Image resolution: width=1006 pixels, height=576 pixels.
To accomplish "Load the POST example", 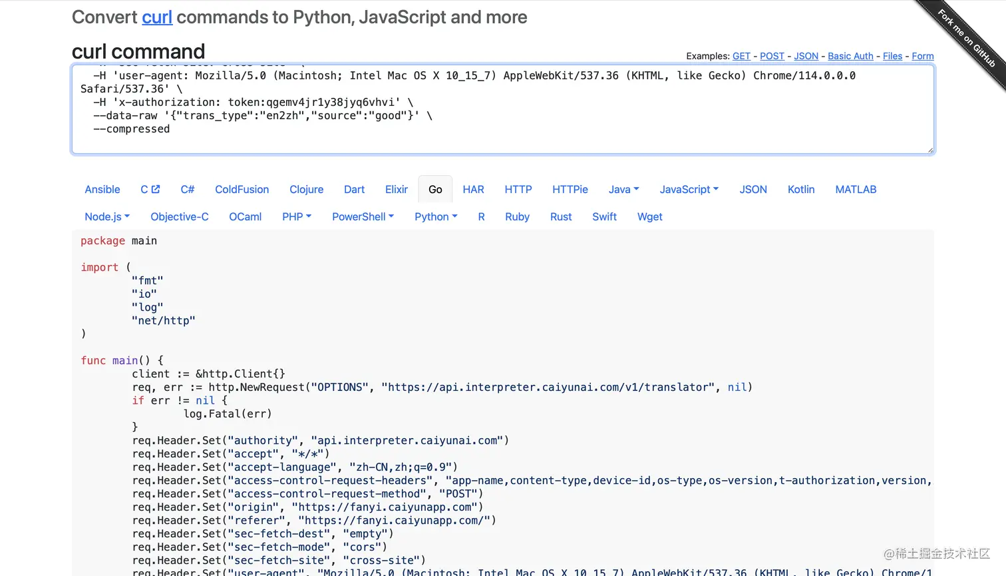I will click(x=772, y=56).
